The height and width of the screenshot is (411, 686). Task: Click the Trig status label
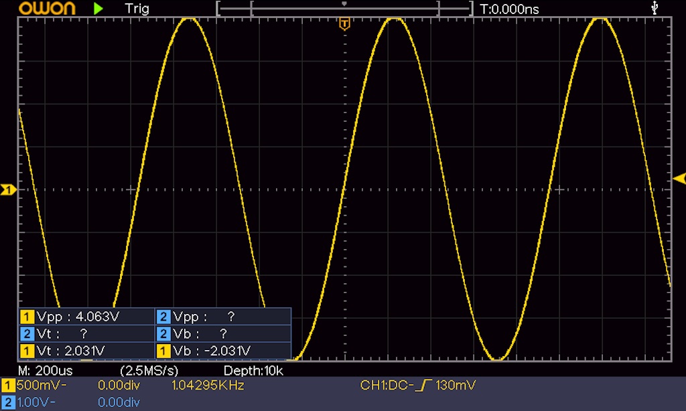(x=137, y=9)
